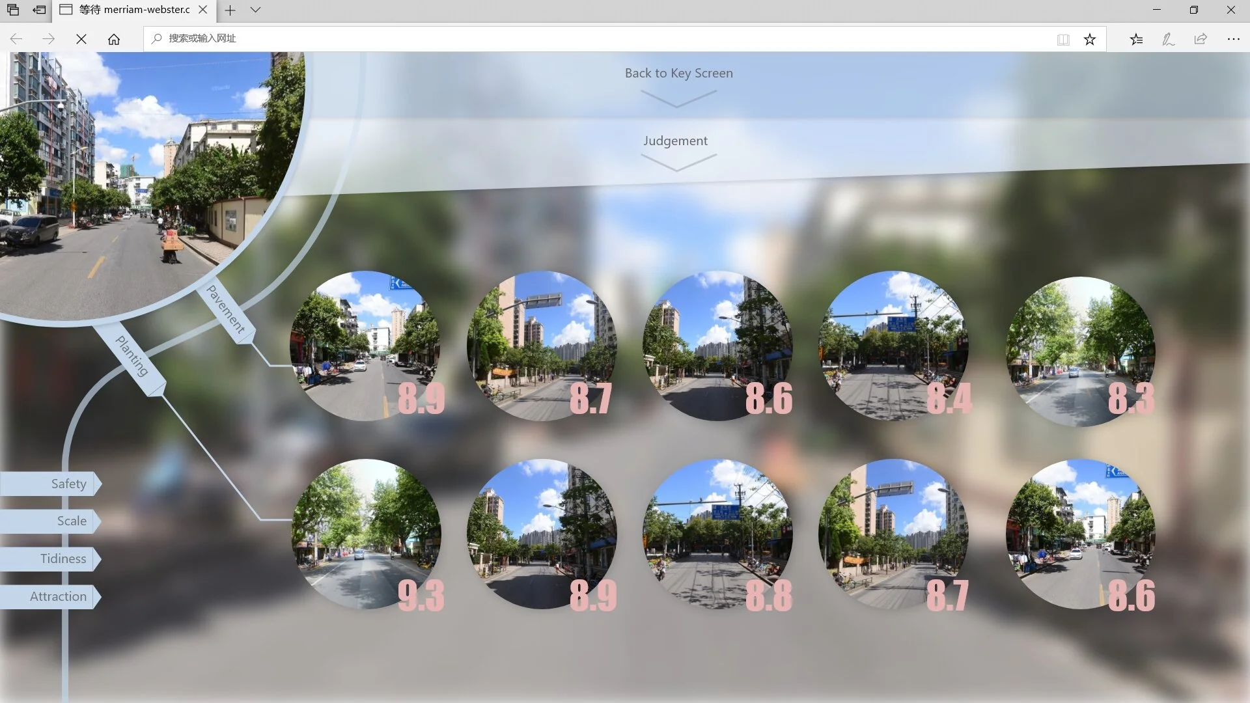Open street thumbnail scored 8.4
Screen dimensions: 1250x703
(893, 346)
